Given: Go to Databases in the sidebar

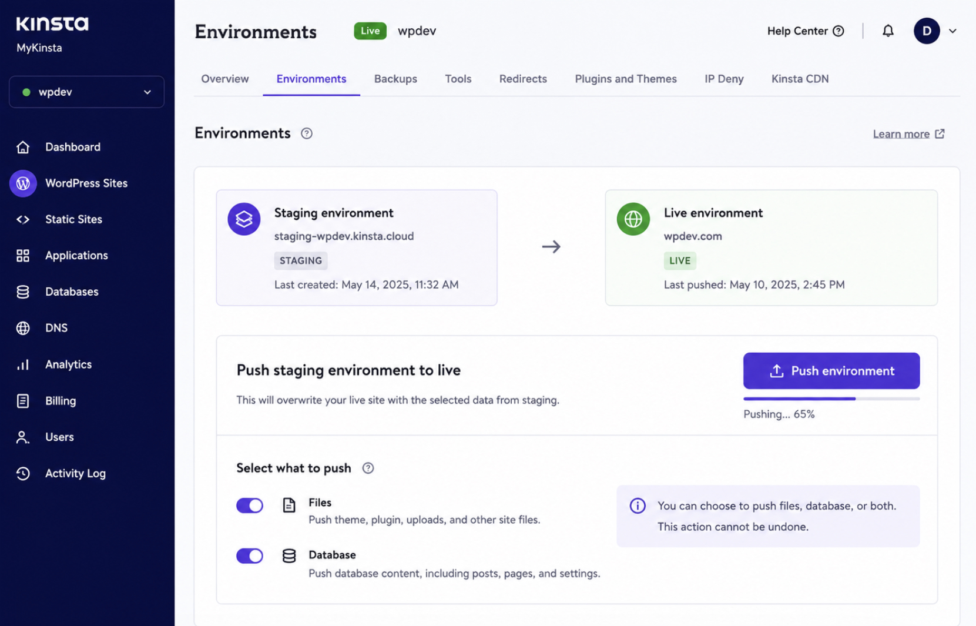Looking at the screenshot, I should pyautogui.click(x=72, y=292).
